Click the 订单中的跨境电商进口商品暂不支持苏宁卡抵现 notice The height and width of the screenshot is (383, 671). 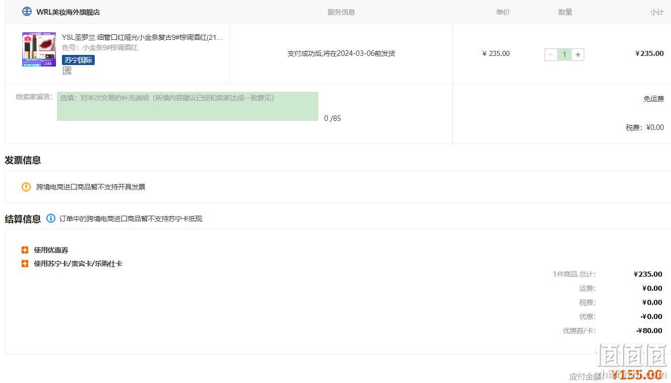(131, 219)
